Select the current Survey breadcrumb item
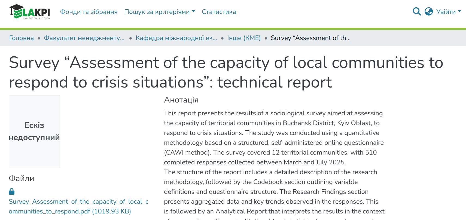The width and height of the screenshot is (466, 220). (310, 38)
